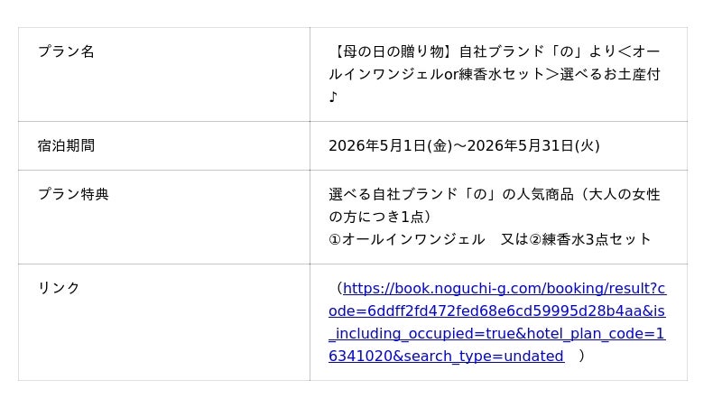Click the "又は" text between the options
The height and width of the screenshot is (408, 722).
[514, 239]
